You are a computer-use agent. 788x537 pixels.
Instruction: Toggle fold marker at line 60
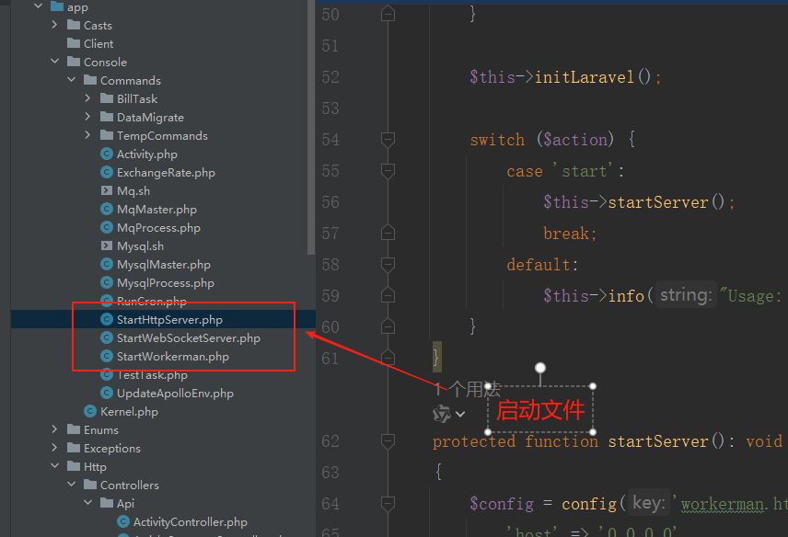pos(388,326)
